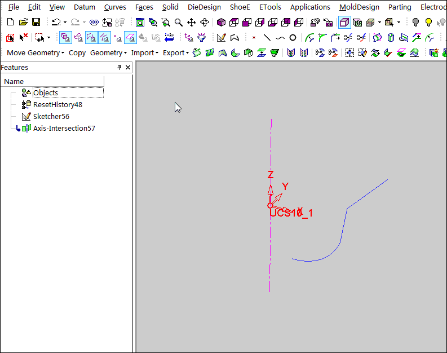Image resolution: width=447 pixels, height=353 pixels.
Task: Close the Features panel
Action: [128, 67]
